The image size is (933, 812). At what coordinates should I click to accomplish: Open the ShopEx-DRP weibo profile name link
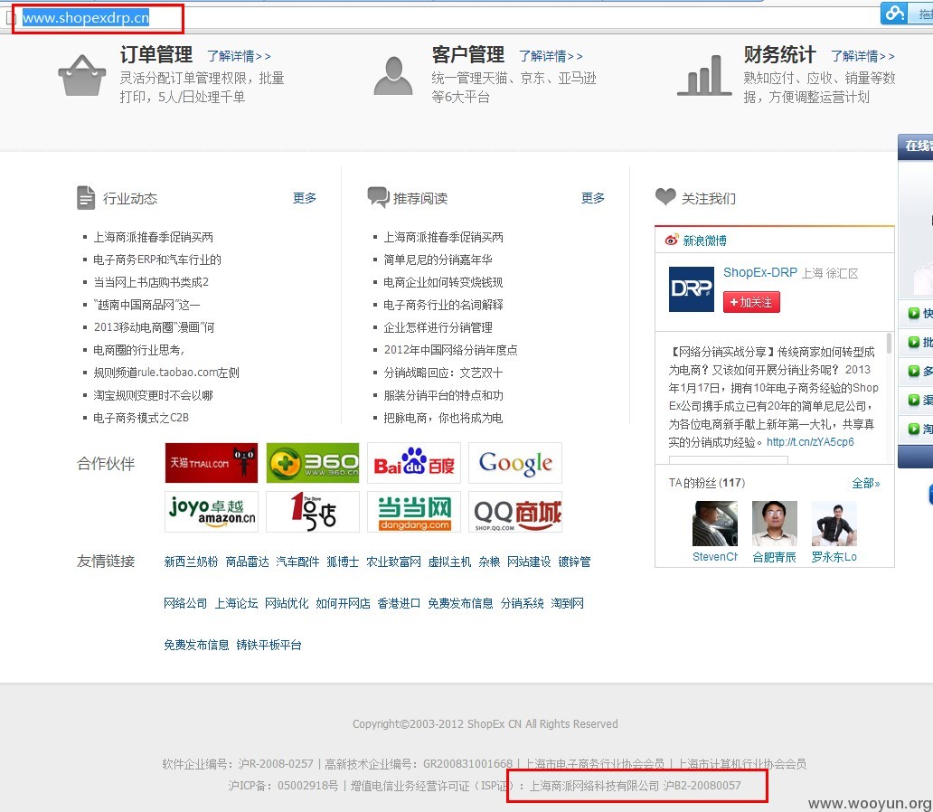click(759, 273)
